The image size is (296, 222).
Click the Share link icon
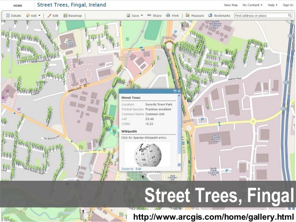(x=149, y=15)
